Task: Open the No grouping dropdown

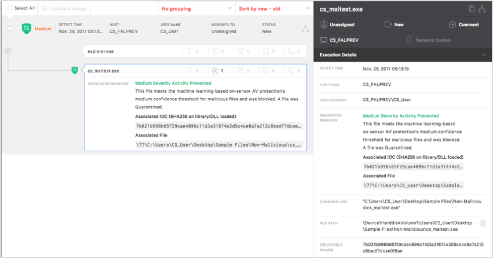Action: click(196, 9)
